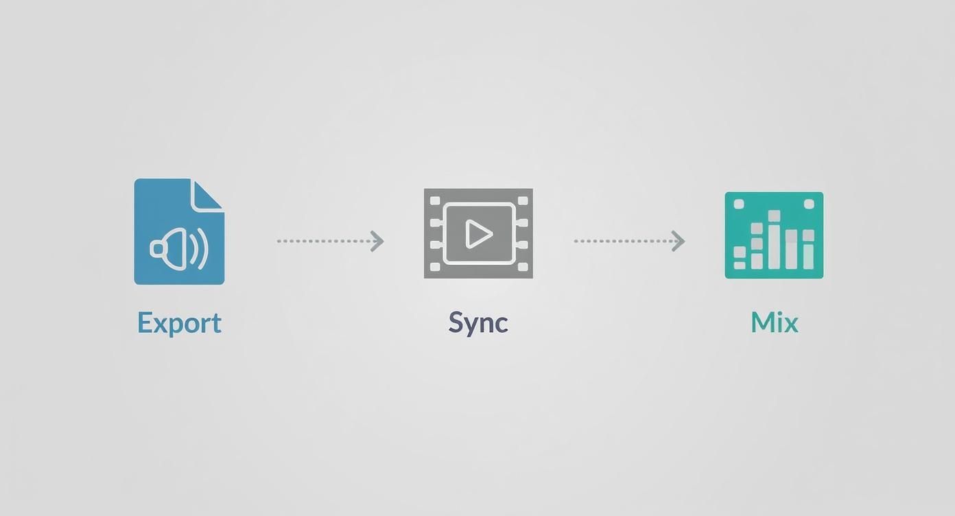Click the gray filmstrip video icon
This screenshot has width=955, height=516.
[478, 233]
